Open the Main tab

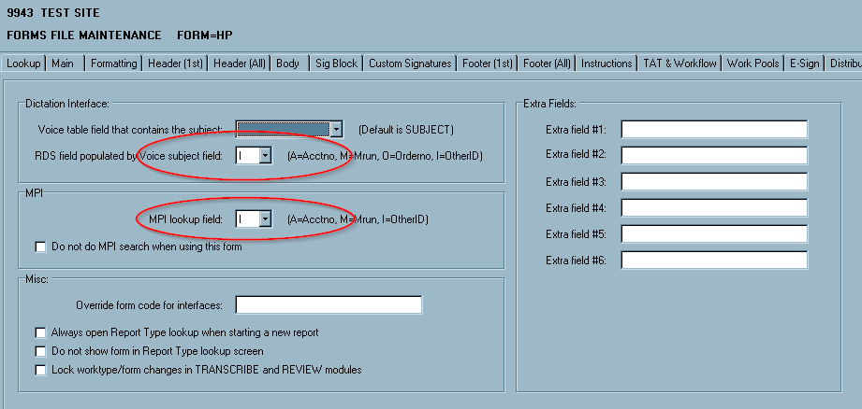64,63
